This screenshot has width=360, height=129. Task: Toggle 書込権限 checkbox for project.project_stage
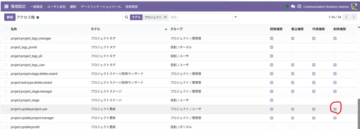pyautogui.click(x=292, y=100)
